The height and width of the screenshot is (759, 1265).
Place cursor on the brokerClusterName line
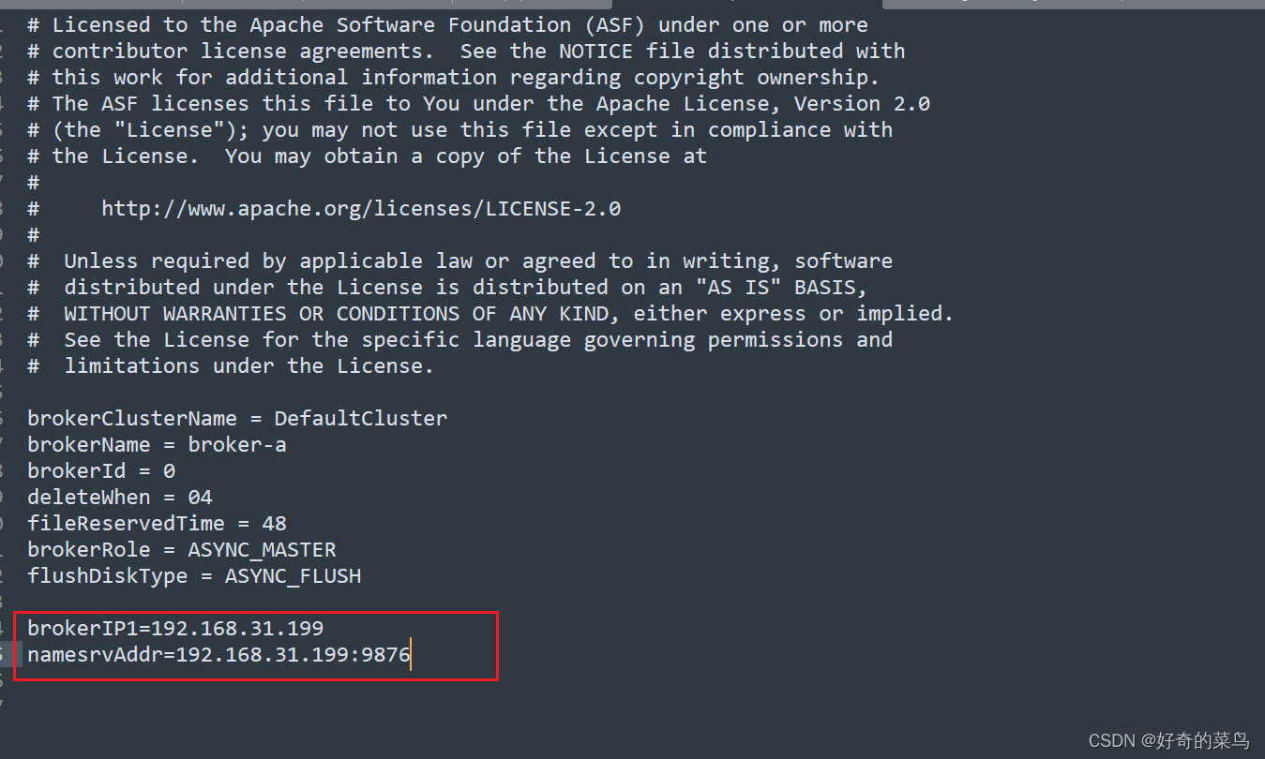[x=237, y=418]
